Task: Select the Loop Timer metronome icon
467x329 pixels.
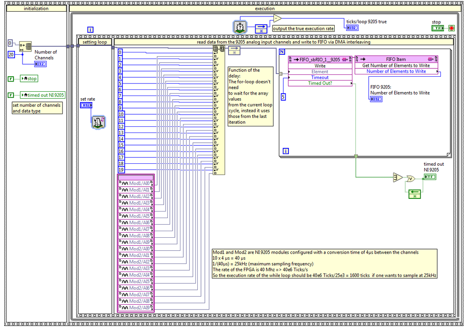Action: tap(98, 122)
